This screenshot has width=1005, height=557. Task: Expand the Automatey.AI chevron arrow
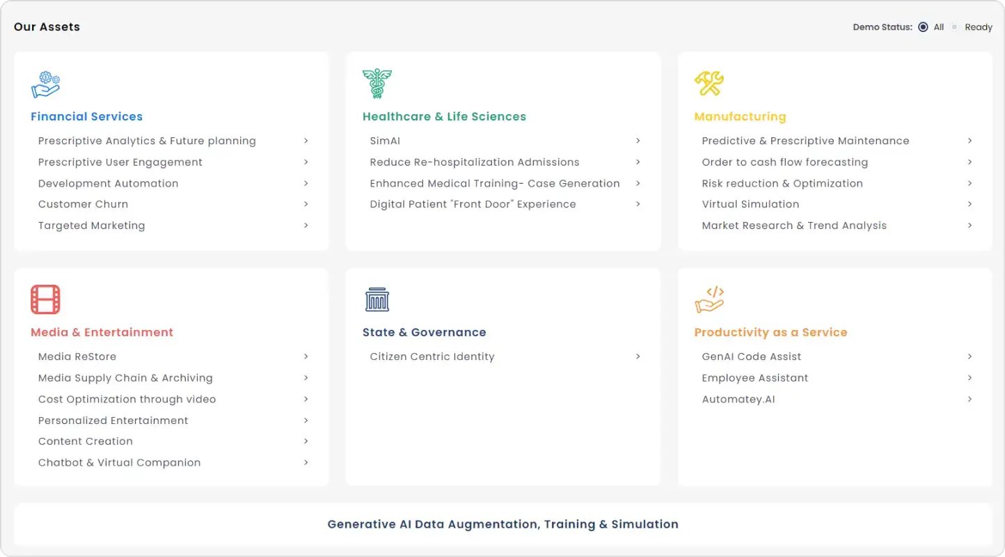pyautogui.click(x=970, y=399)
